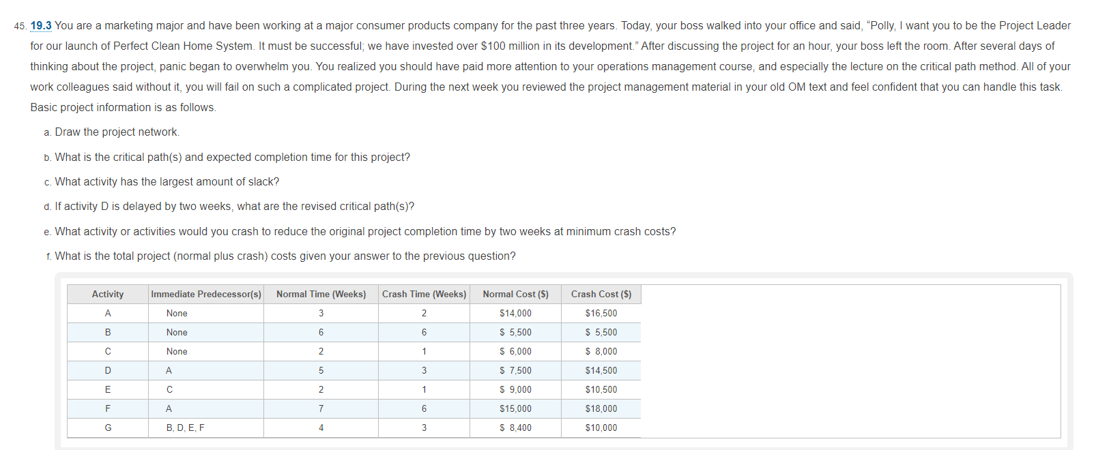The width and height of the screenshot is (1096, 450).
Task: Click activity cell 'B' in the table
Action: pyautogui.click(x=108, y=333)
